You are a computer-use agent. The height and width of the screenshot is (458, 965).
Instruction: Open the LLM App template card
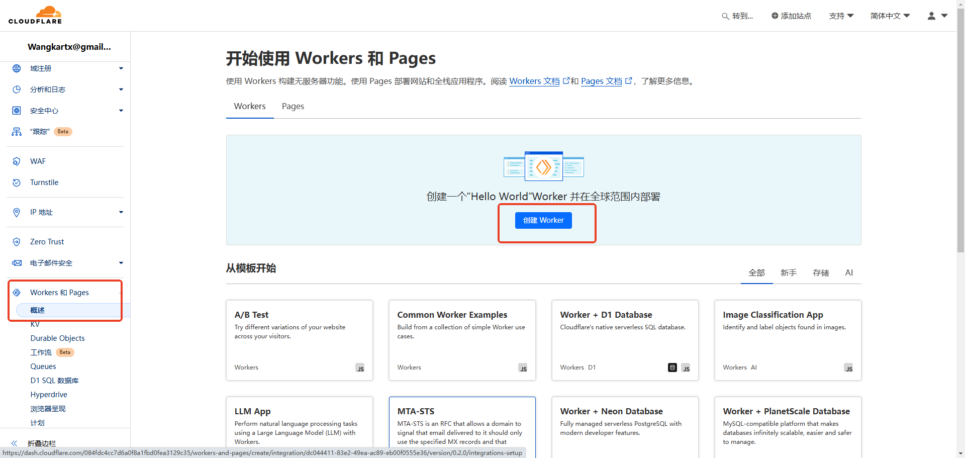coord(300,427)
